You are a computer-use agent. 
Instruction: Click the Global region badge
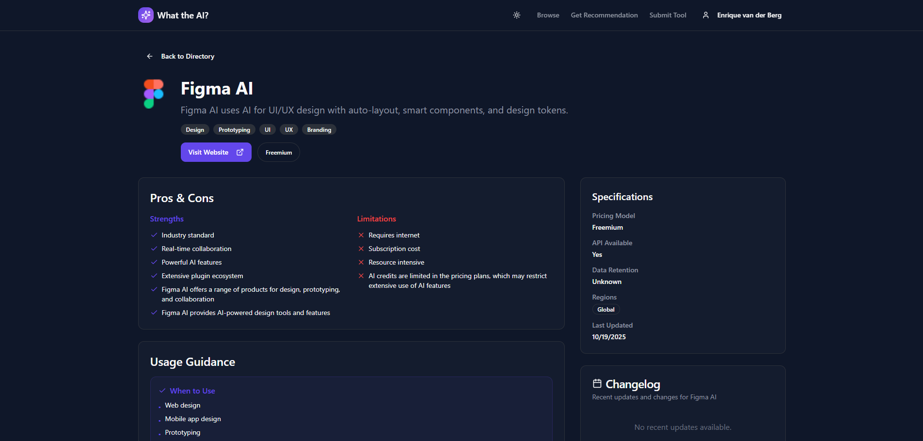[x=605, y=309]
